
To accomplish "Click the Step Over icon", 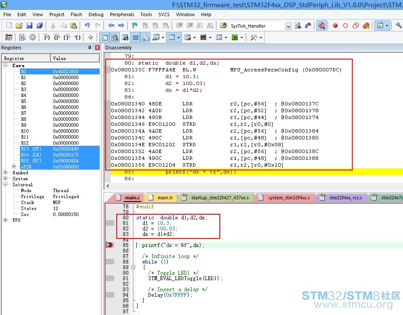I will [57, 37].
